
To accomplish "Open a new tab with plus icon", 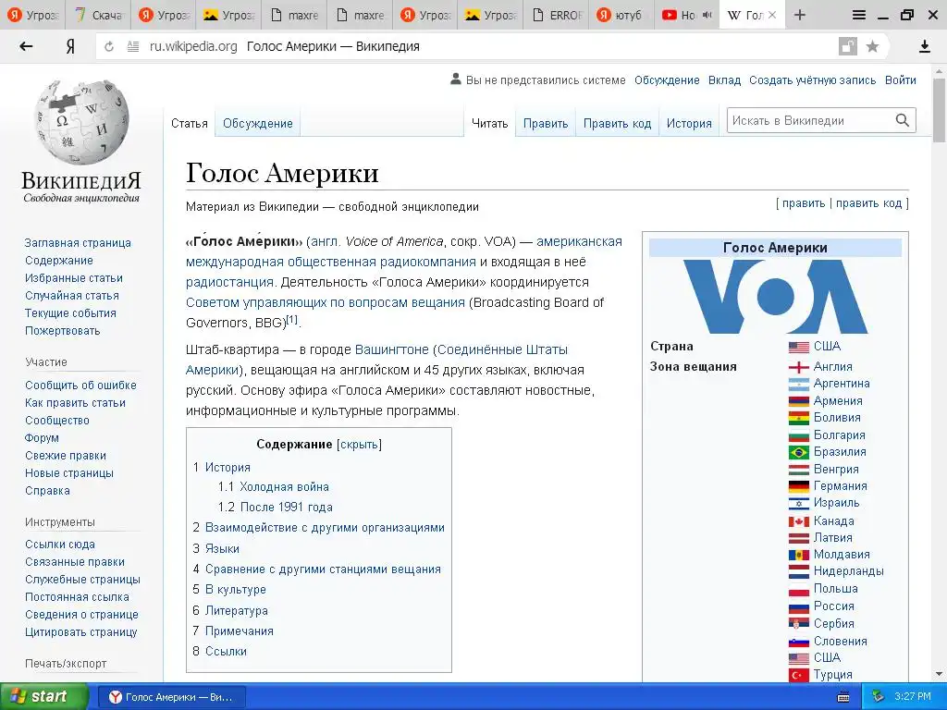I will pos(800,15).
